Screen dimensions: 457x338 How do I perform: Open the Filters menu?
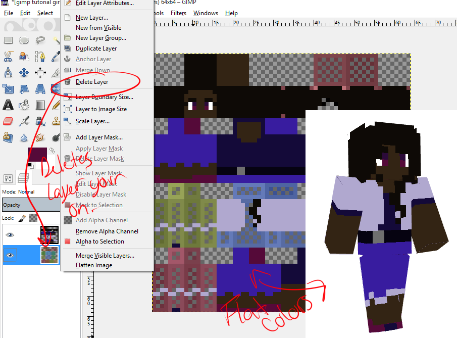coord(178,13)
